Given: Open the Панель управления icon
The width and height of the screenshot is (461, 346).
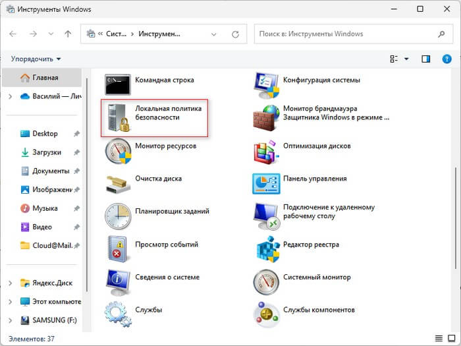Looking at the screenshot, I should click(x=266, y=184).
